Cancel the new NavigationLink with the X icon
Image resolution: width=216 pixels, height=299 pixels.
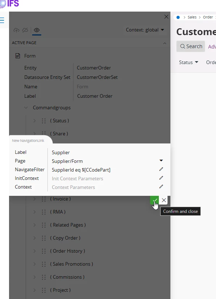pyautogui.click(x=164, y=200)
